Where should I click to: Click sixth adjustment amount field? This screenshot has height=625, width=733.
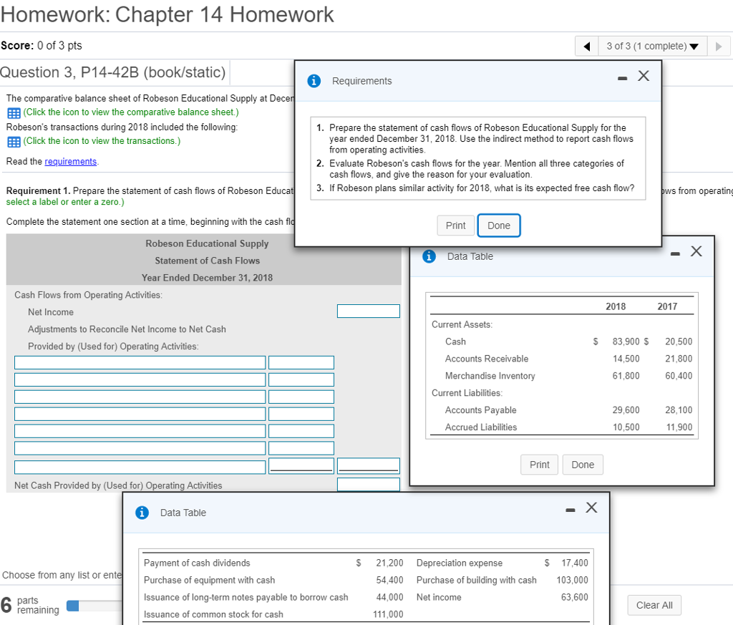pyautogui.click(x=301, y=448)
